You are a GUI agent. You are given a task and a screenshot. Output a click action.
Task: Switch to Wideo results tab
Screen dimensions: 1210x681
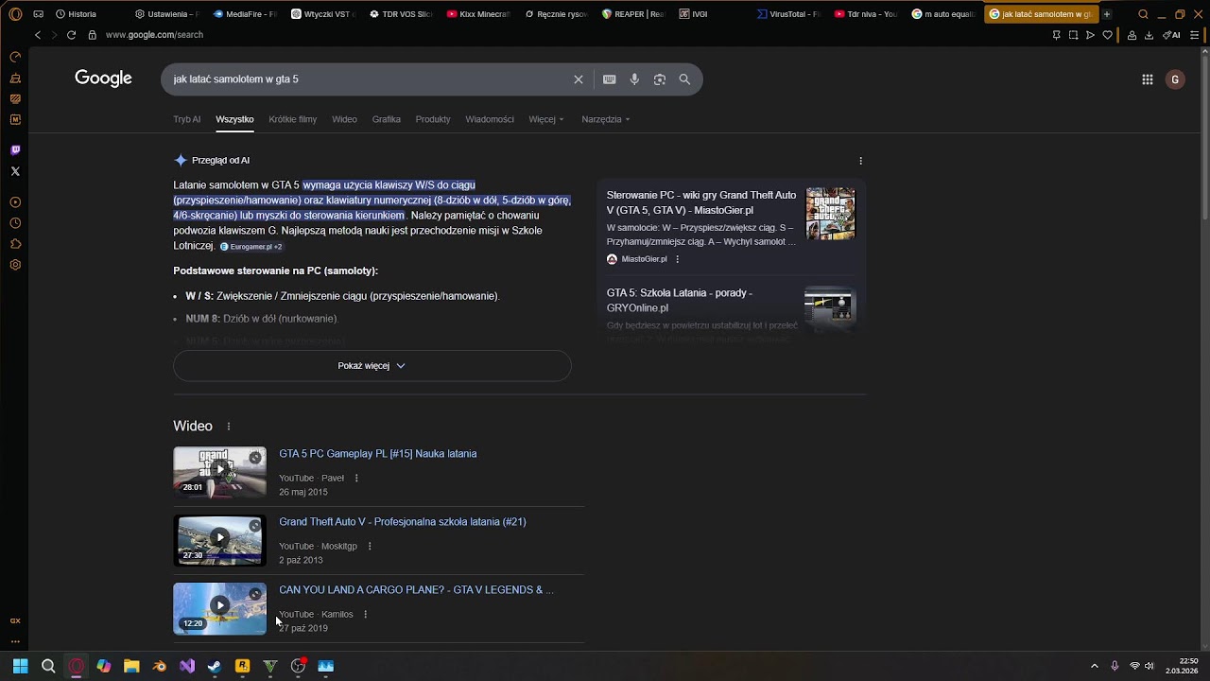(x=344, y=119)
